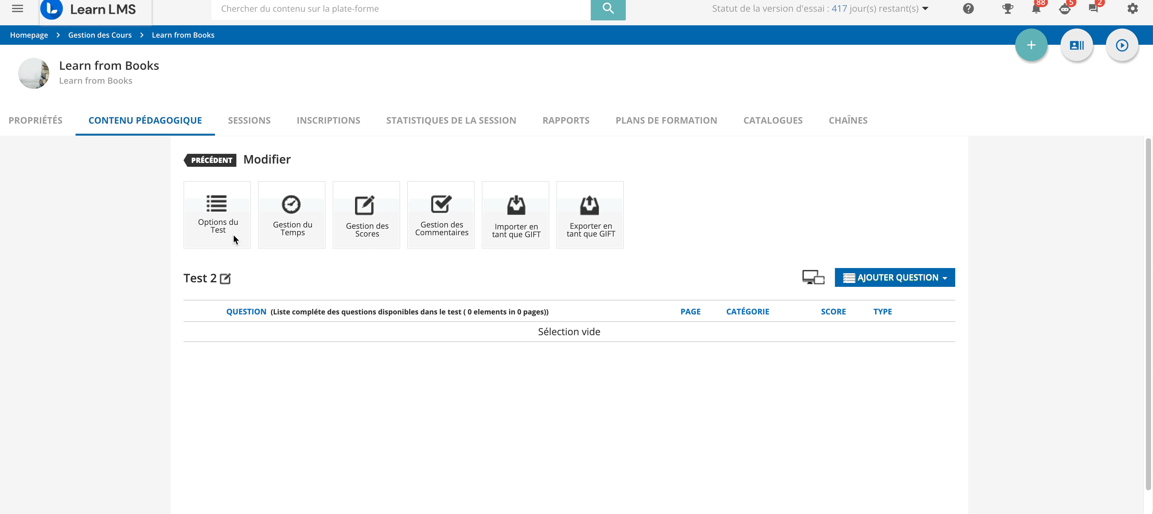Click Learn from Books breadcrumb
Viewport: 1153px width, 514px height.
(183, 35)
